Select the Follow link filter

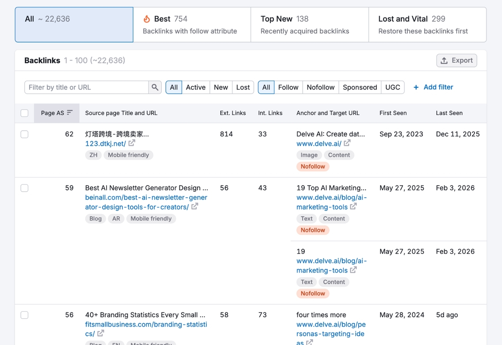(x=288, y=87)
